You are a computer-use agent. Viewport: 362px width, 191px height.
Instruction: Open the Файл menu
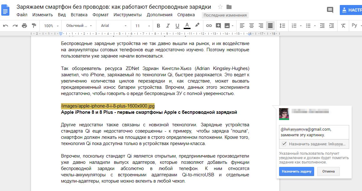pyautogui.click(x=22, y=15)
